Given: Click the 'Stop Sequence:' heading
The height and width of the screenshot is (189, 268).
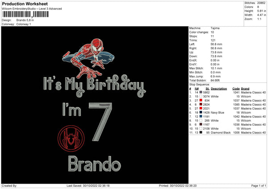Looking at the screenshot, I should (x=199, y=85).
